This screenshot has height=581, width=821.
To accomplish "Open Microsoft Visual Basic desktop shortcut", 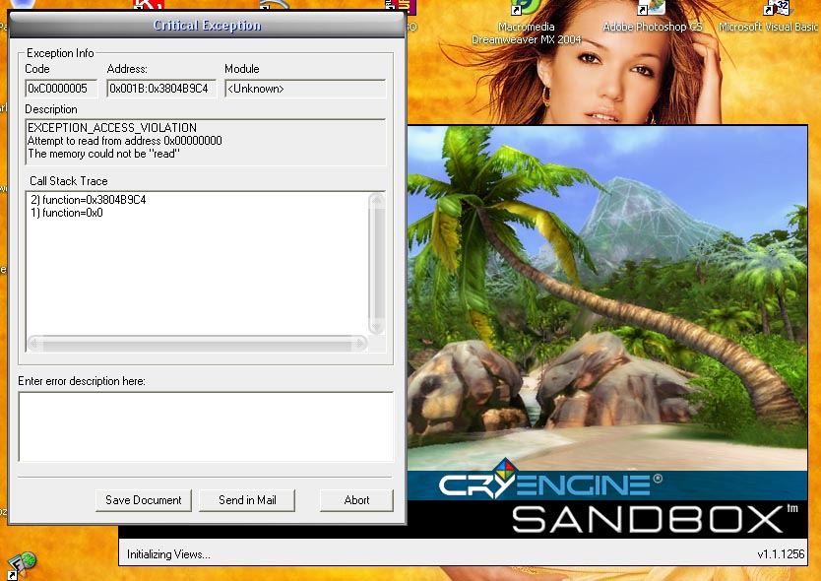I will pyautogui.click(x=769, y=17).
